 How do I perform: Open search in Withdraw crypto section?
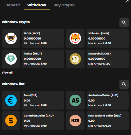tap(124, 22)
